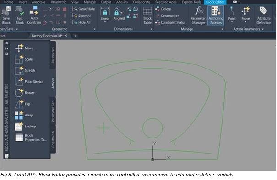Open Dimensional panel dialog launcher
277x180 pixels.
(x=152, y=29)
